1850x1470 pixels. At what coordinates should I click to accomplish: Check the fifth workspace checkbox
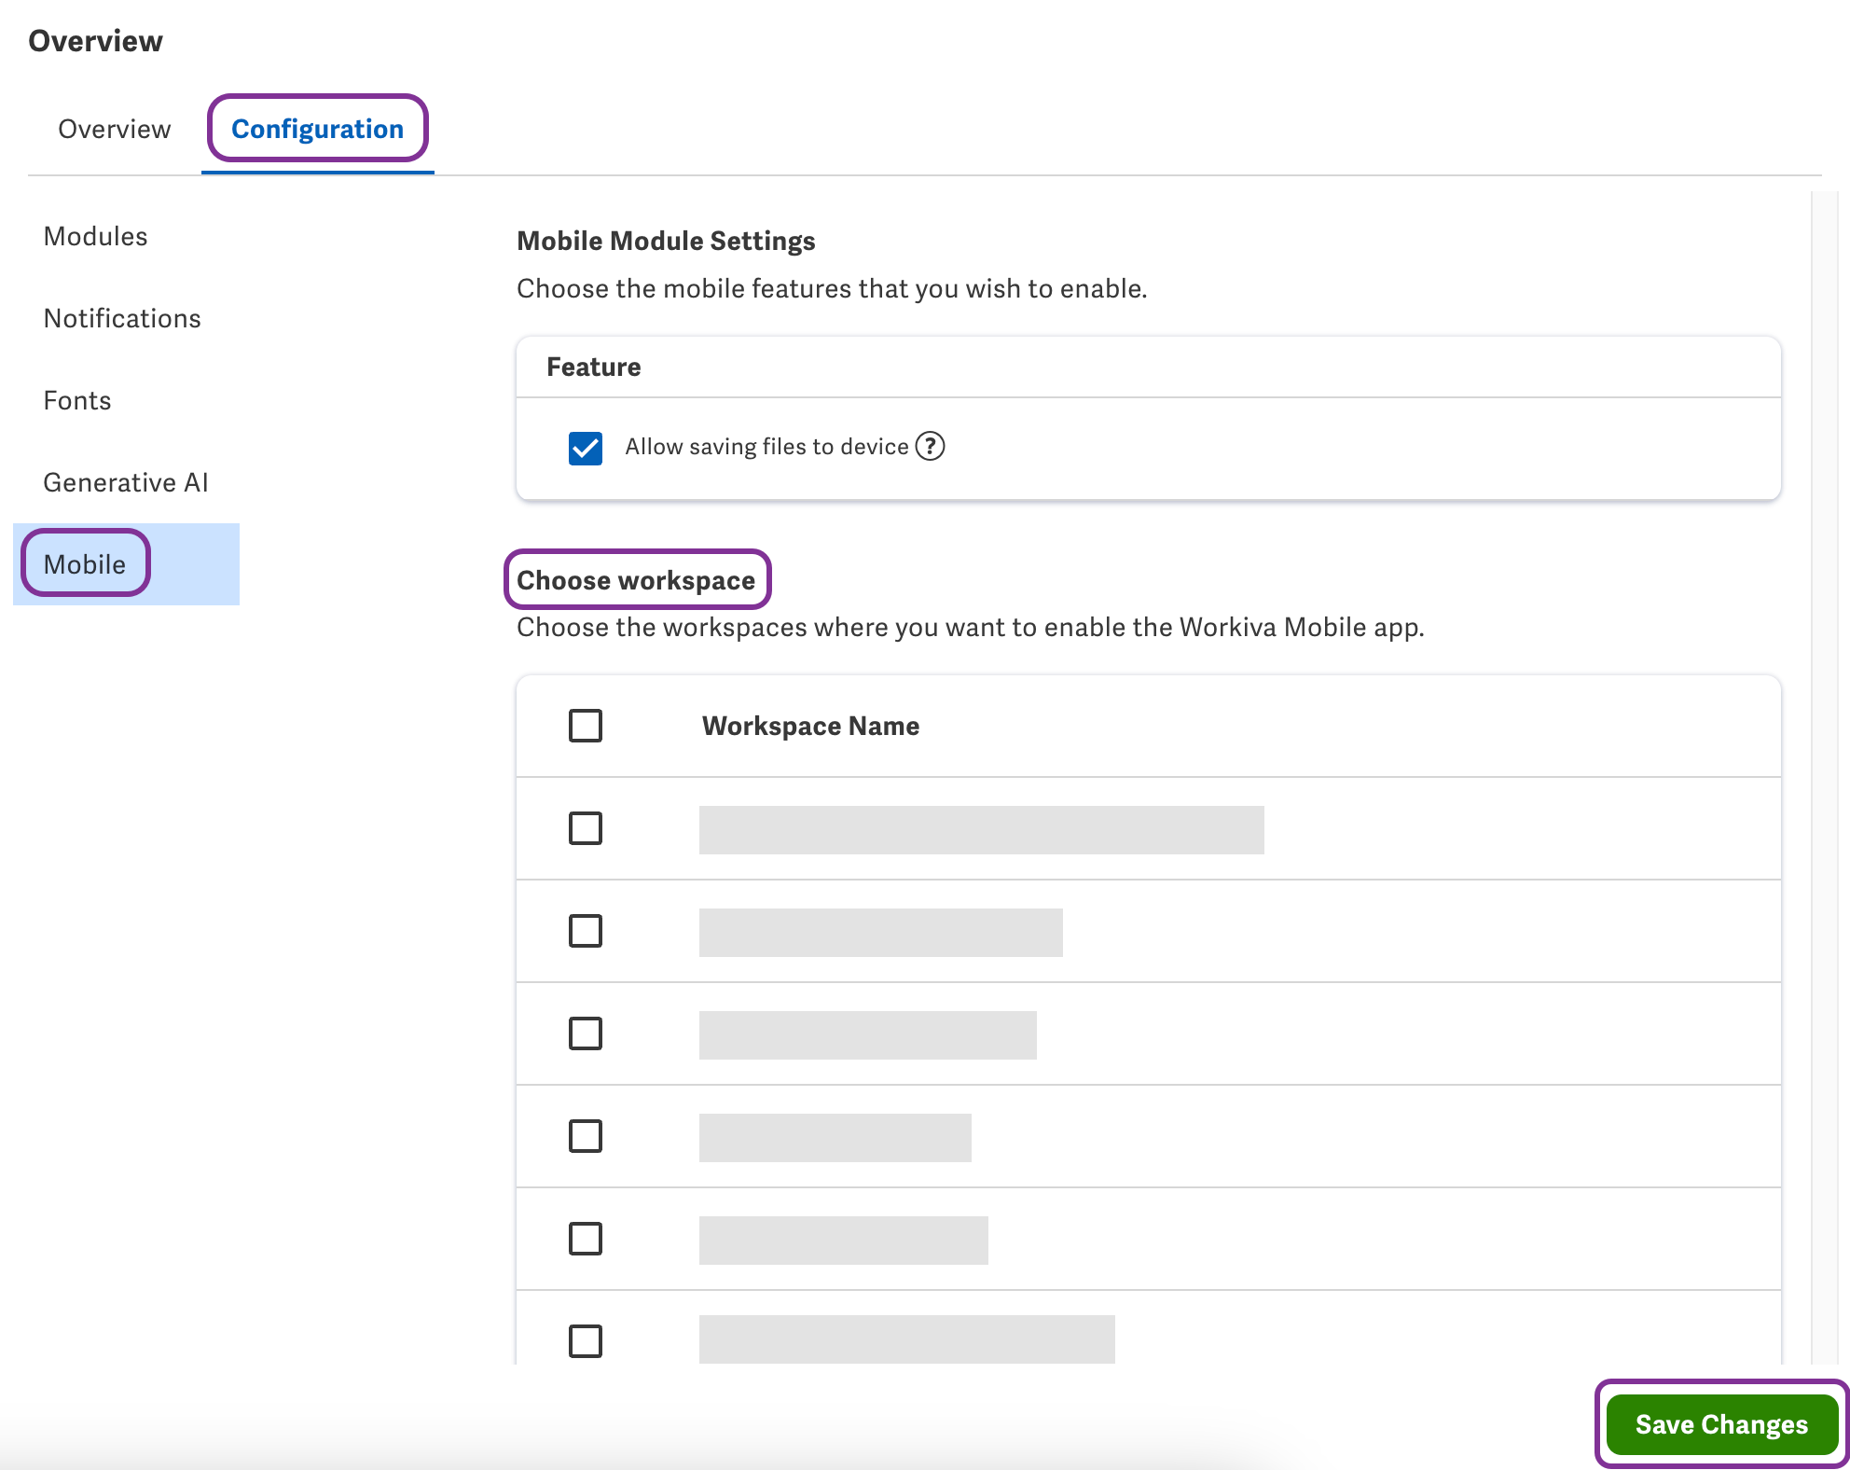585,1239
